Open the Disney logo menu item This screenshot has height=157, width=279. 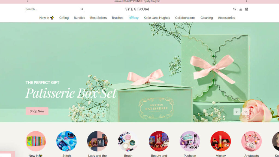(134, 18)
